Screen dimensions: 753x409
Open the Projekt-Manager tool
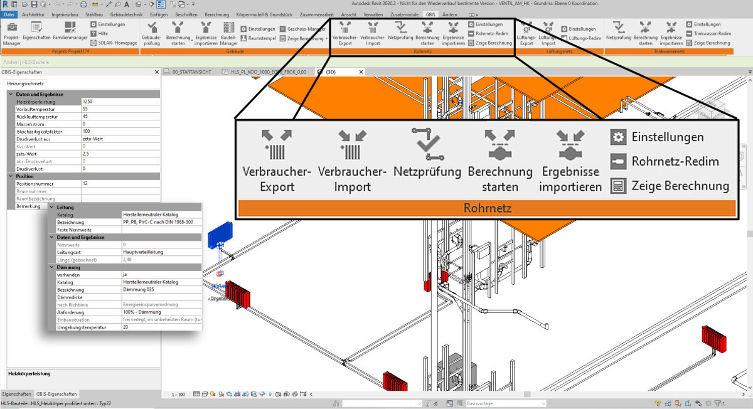(12, 33)
